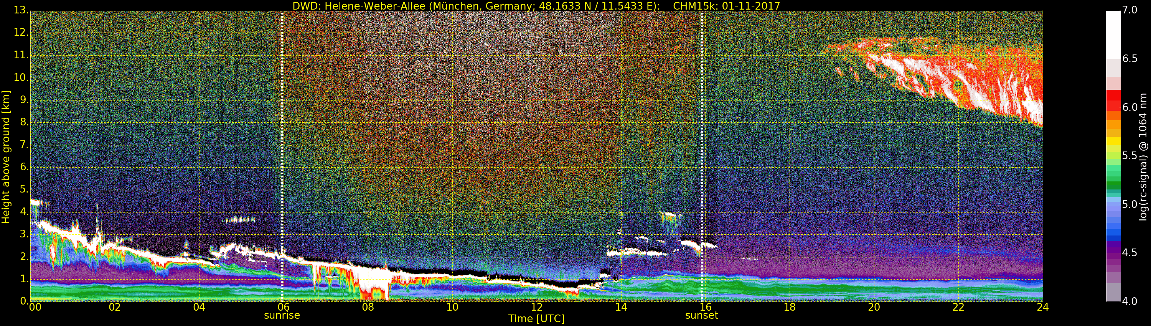
Task: Click the colorbar tick value '4.0'
Action: pyautogui.click(x=1130, y=301)
